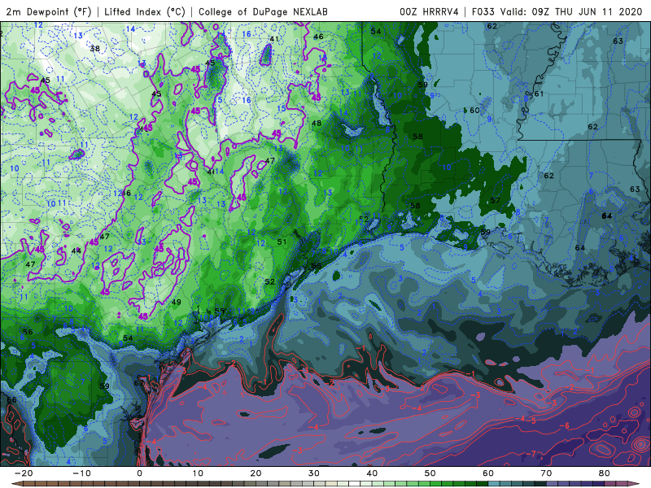The height and width of the screenshot is (488, 651).
Task: Click the '00Z HRRRV4' model run label
Action: [429, 12]
